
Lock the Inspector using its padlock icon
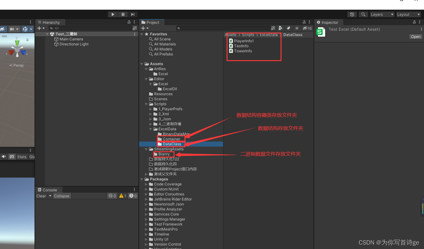click(414, 22)
